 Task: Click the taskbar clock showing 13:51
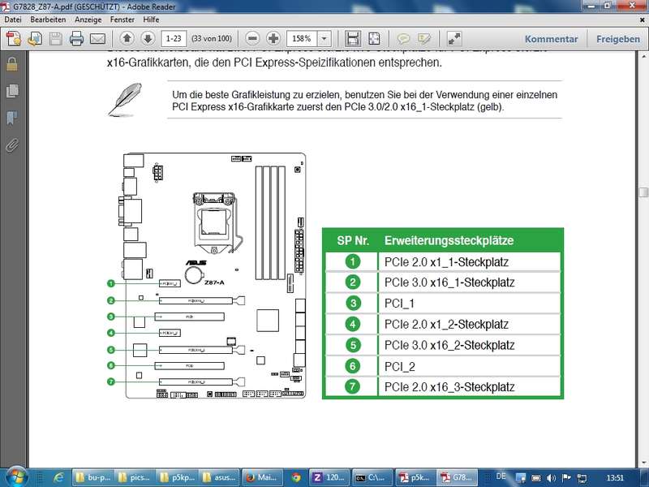point(615,477)
